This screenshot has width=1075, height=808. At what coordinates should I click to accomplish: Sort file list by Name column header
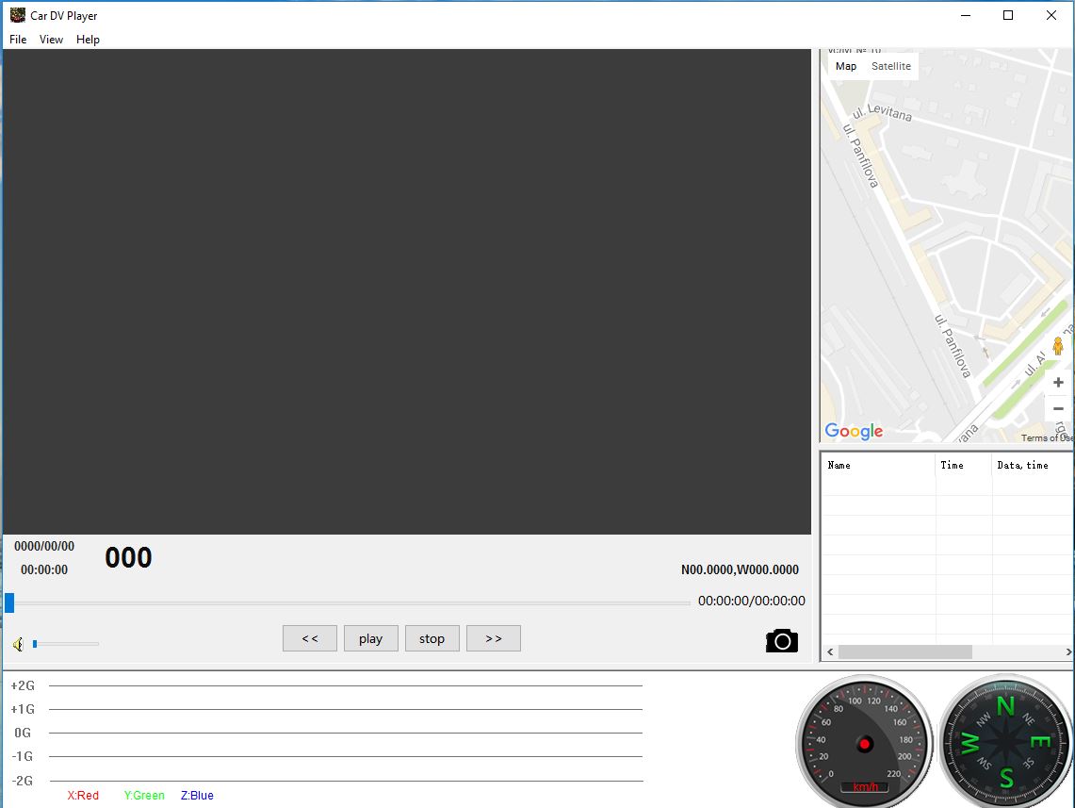(877, 465)
